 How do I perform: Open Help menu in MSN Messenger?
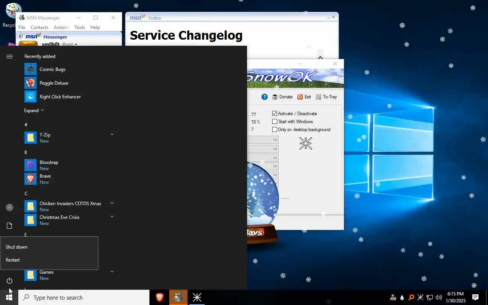point(95,27)
